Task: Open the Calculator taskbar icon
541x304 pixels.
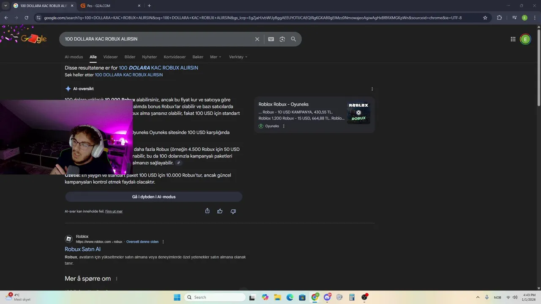Action: pyautogui.click(x=352, y=297)
